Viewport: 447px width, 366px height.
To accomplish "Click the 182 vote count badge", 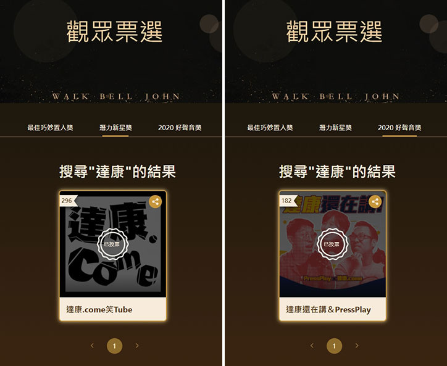I will [288, 201].
